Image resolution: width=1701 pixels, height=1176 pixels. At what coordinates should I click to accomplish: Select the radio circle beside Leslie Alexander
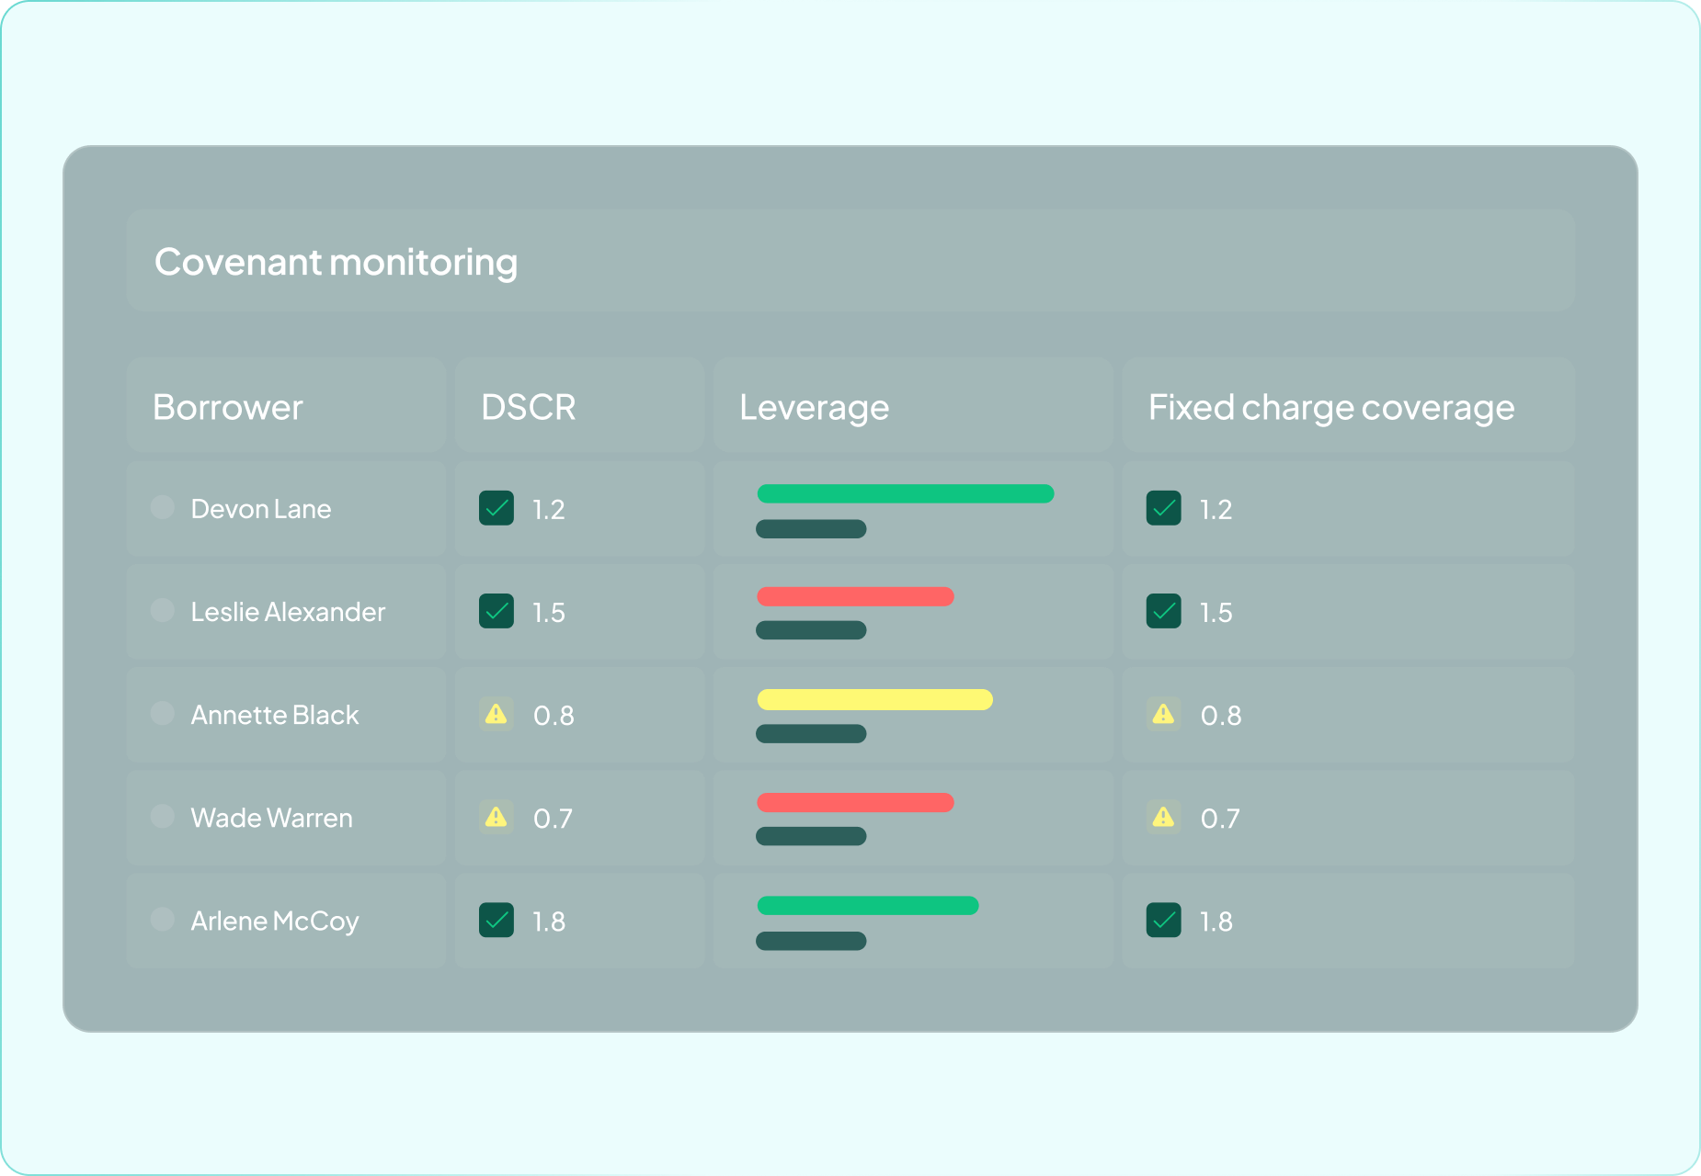pos(163,610)
